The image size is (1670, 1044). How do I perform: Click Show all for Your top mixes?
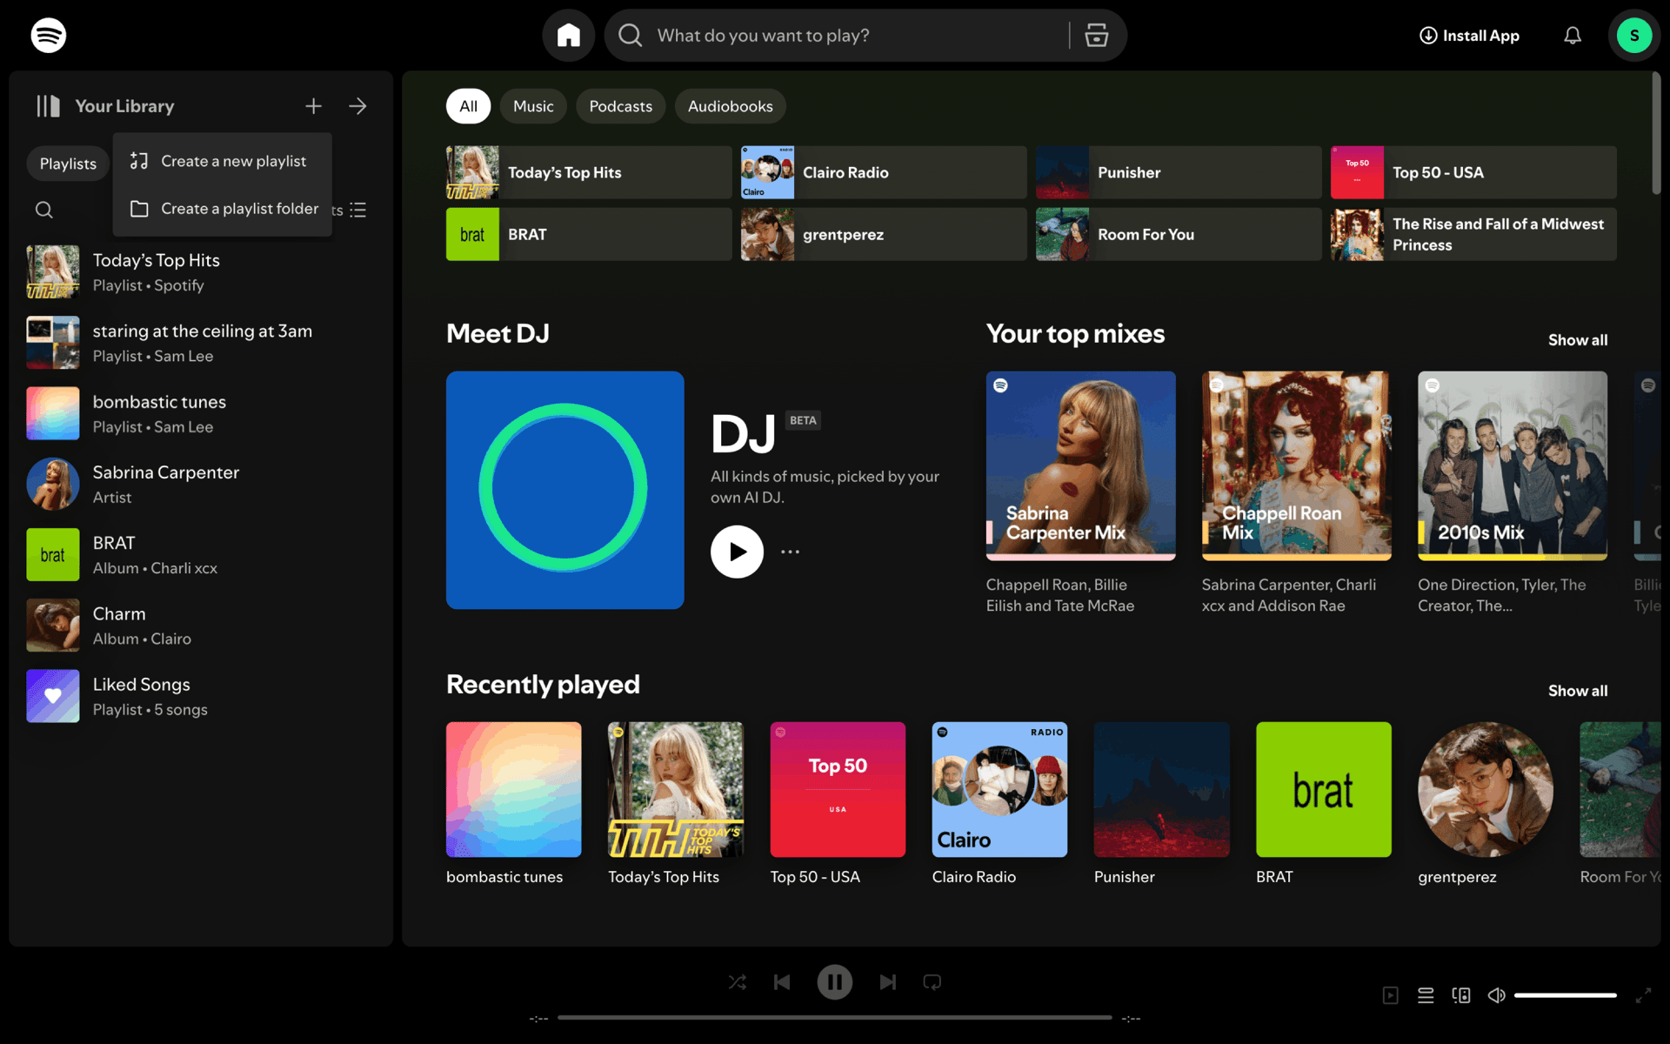click(1578, 340)
